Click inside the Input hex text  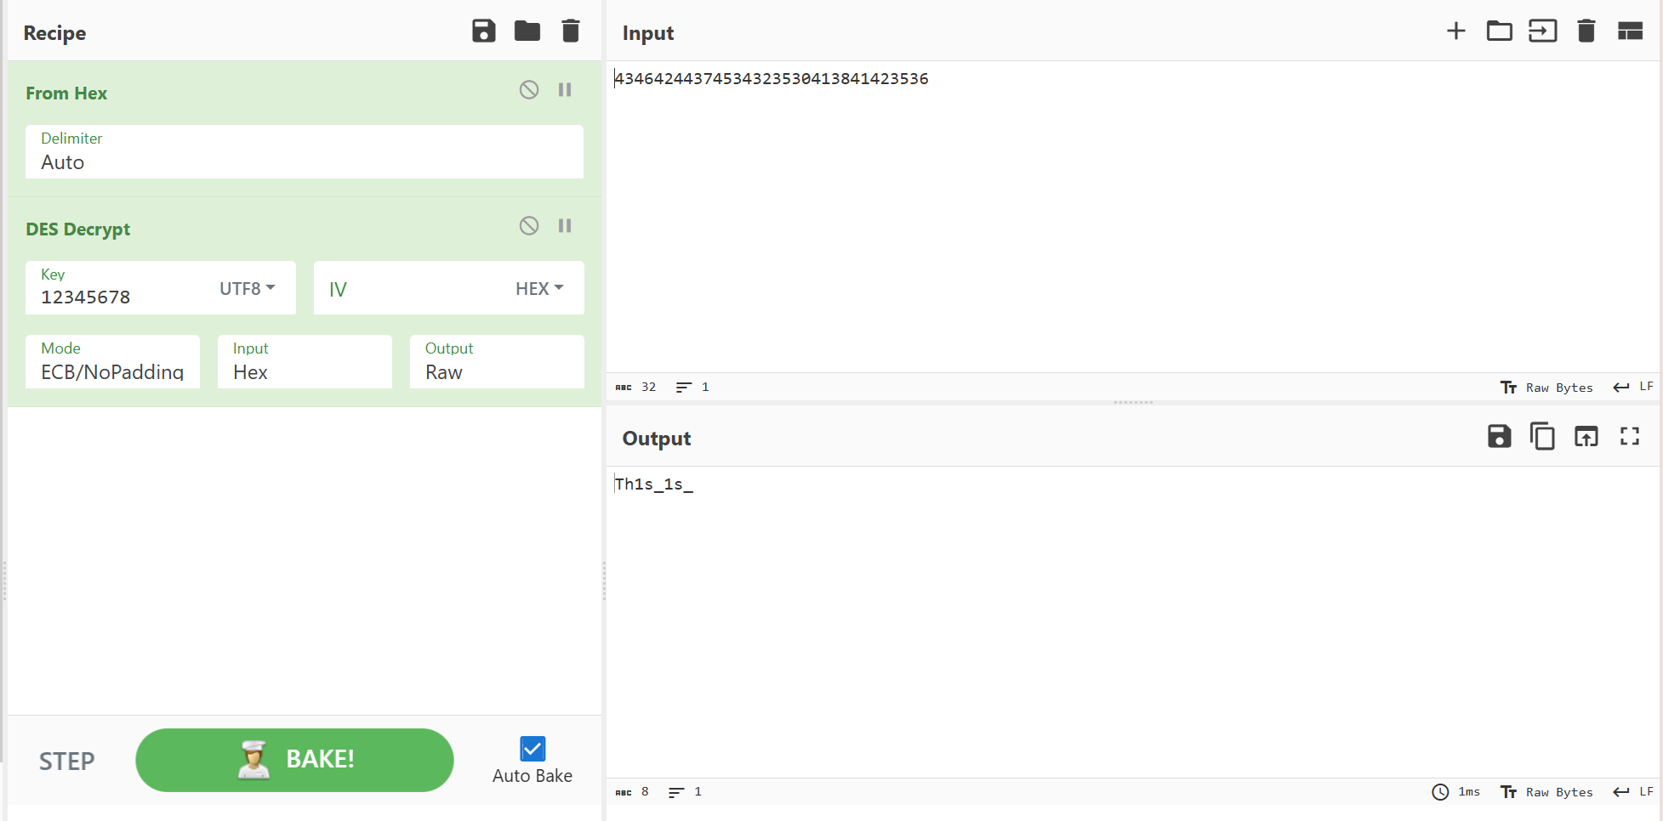tap(772, 79)
